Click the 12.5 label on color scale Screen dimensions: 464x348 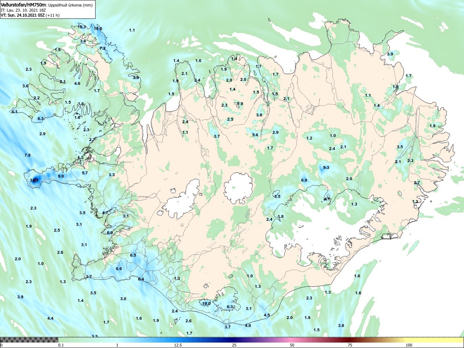click(x=178, y=345)
